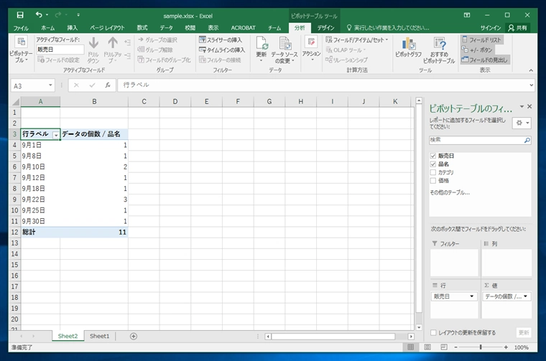Open the Home (ホーム) tab
The width and height of the screenshot is (546, 361).
click(47, 28)
